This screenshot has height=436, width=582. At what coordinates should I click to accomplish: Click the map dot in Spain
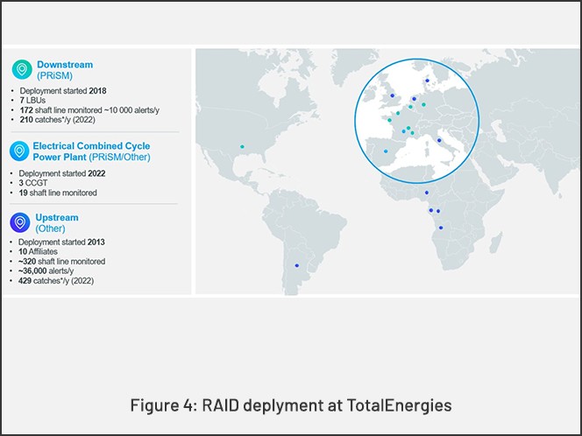386,151
